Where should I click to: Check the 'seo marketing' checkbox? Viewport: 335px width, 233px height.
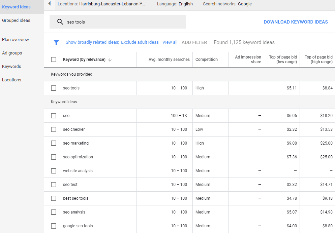pos(54,143)
